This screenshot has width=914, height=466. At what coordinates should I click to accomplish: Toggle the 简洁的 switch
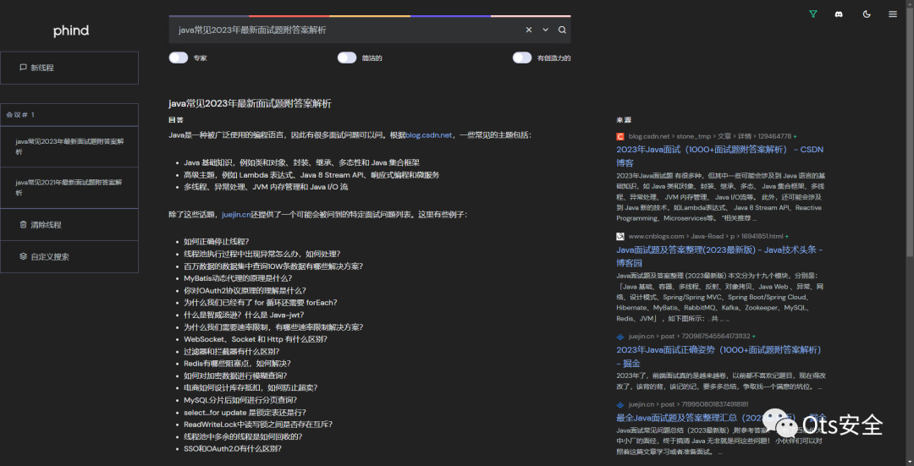coord(347,58)
